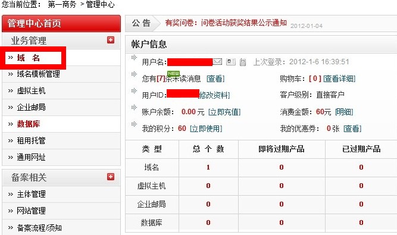The image size is (397, 235).
Task: Click the green NEW badge on unread messages
Action: tap(173, 73)
